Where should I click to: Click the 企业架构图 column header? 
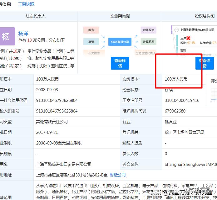(120, 16)
